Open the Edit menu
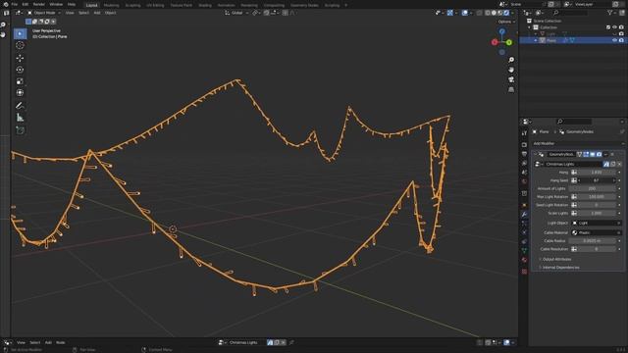The image size is (628, 353). (x=26, y=4)
